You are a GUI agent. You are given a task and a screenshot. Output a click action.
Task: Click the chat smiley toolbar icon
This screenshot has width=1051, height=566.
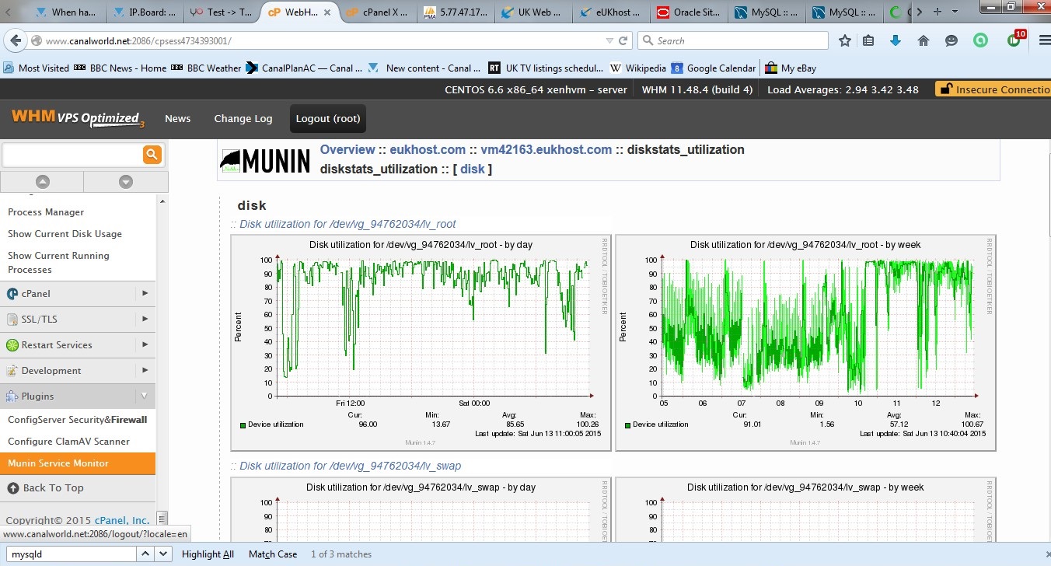point(951,40)
